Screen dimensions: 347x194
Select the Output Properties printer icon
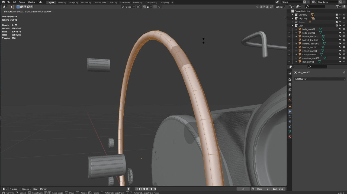pyautogui.click(x=290, y=84)
